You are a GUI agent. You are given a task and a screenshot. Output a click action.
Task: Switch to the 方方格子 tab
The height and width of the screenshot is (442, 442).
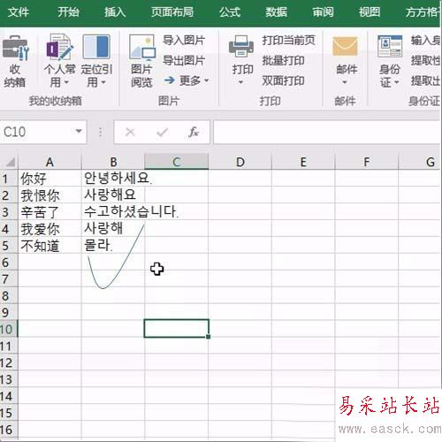423,12
